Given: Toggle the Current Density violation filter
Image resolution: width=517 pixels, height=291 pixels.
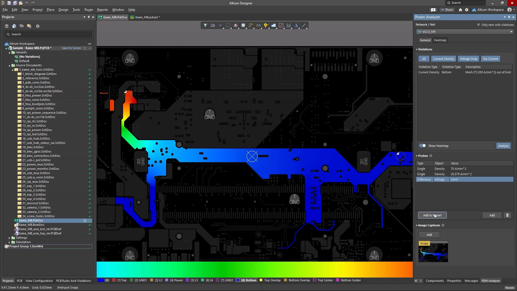Looking at the screenshot, I should tap(443, 59).
